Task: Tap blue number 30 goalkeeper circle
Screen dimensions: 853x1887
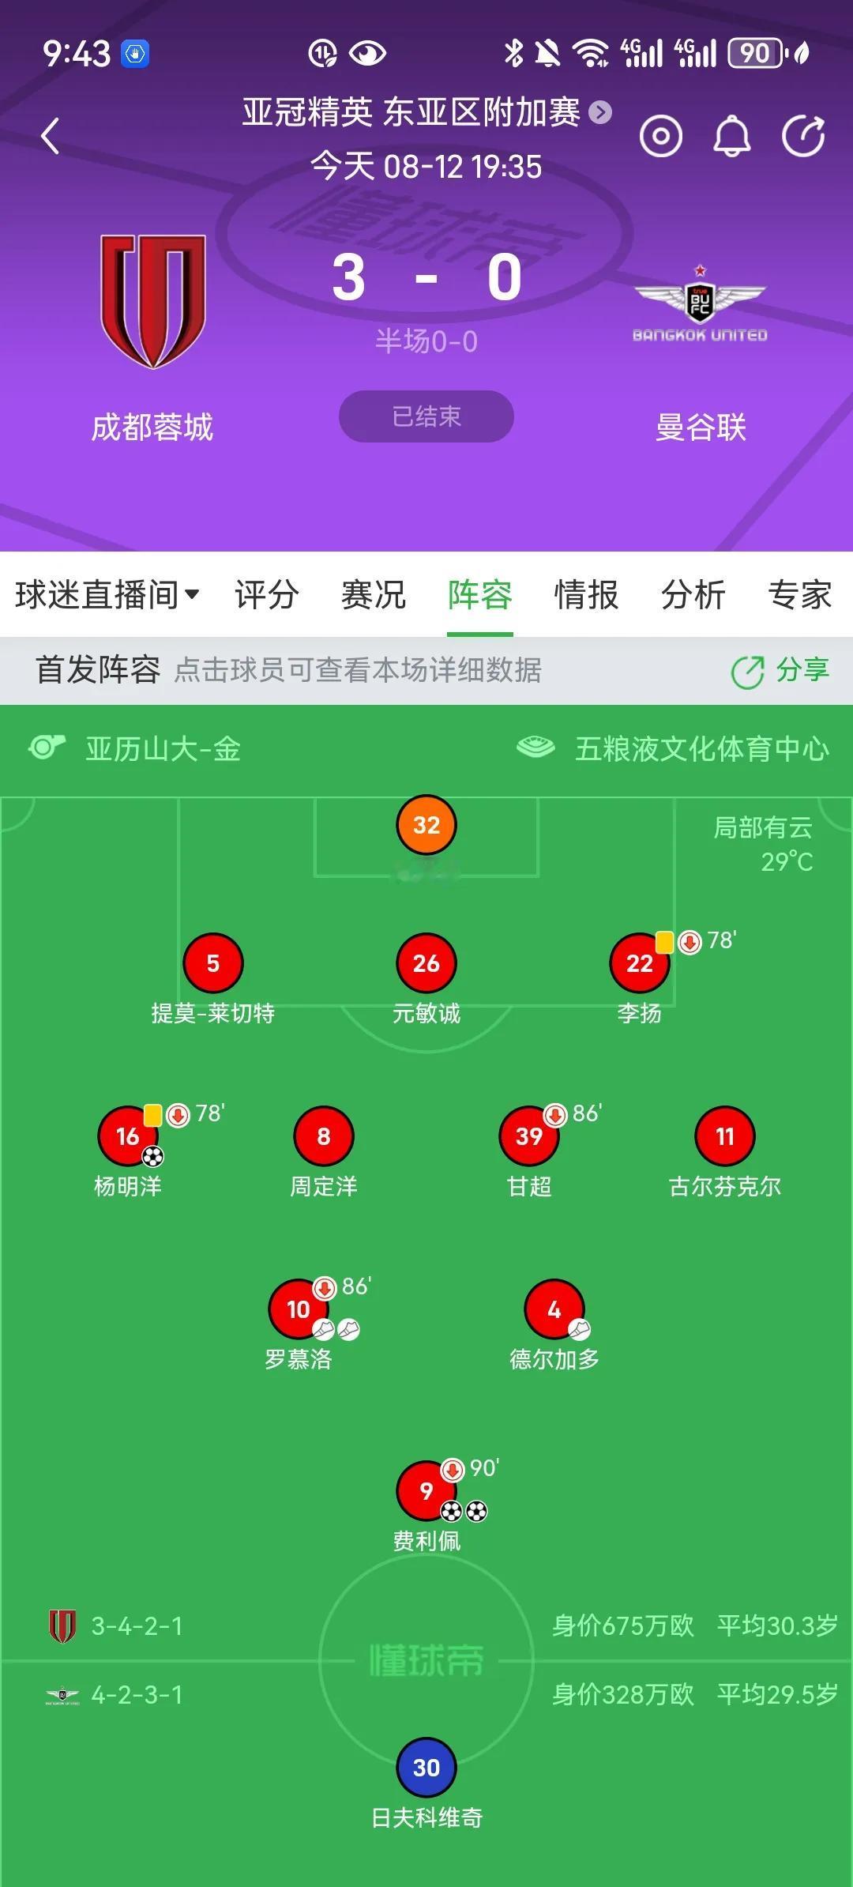Action: (x=426, y=1768)
